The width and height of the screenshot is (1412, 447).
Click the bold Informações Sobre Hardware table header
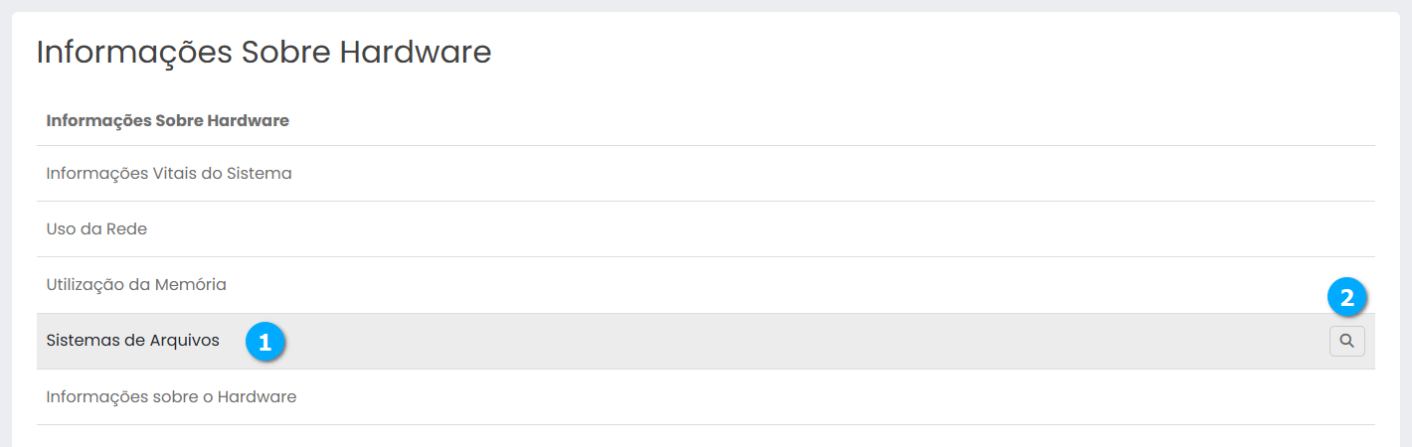tap(167, 121)
